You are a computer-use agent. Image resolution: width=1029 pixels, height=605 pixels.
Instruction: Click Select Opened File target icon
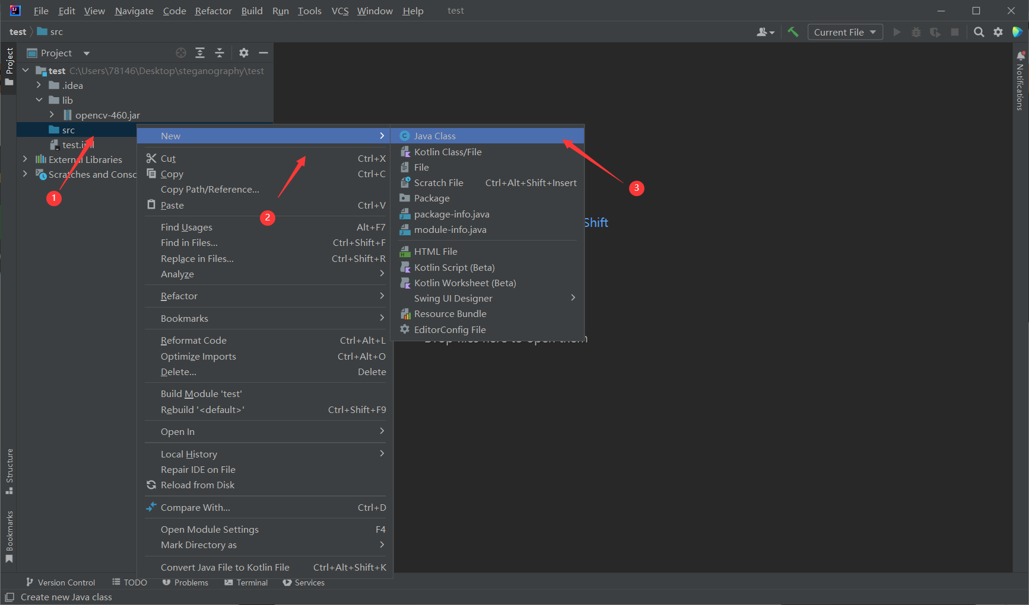(181, 53)
